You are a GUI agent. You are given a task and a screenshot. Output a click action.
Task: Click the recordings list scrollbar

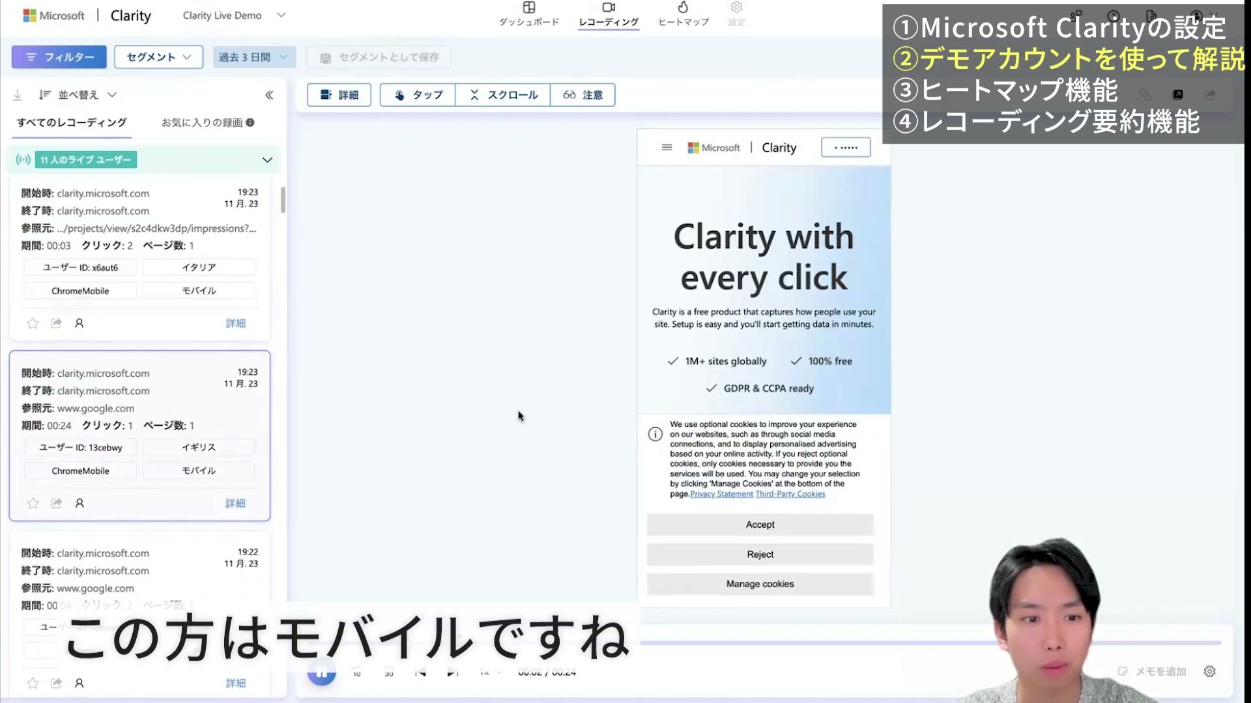[283, 200]
